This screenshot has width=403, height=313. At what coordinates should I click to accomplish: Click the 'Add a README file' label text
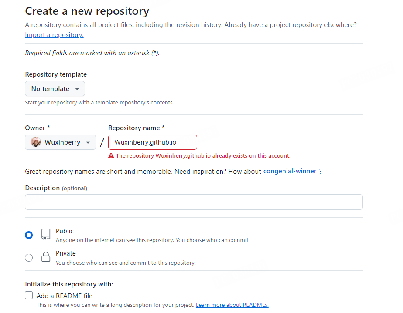point(64,296)
